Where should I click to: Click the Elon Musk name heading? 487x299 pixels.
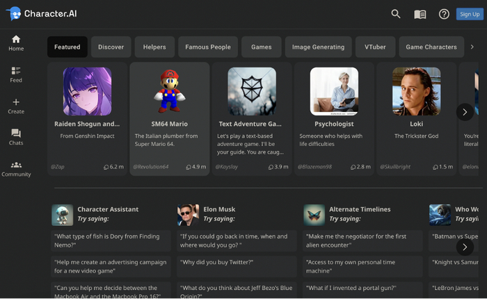pos(219,209)
